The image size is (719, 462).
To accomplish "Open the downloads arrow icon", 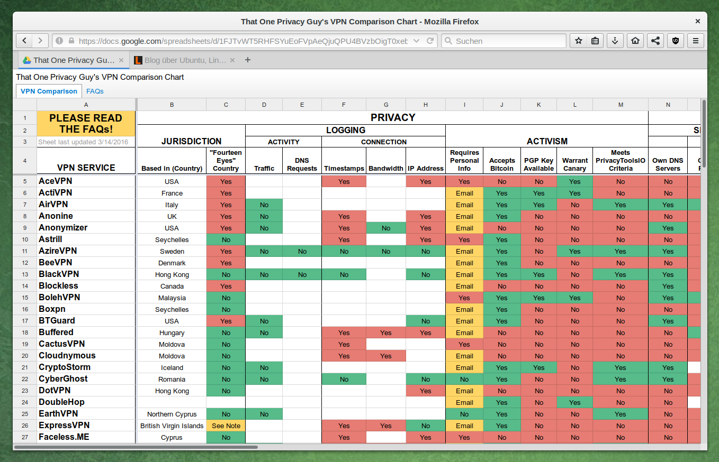I will [615, 41].
